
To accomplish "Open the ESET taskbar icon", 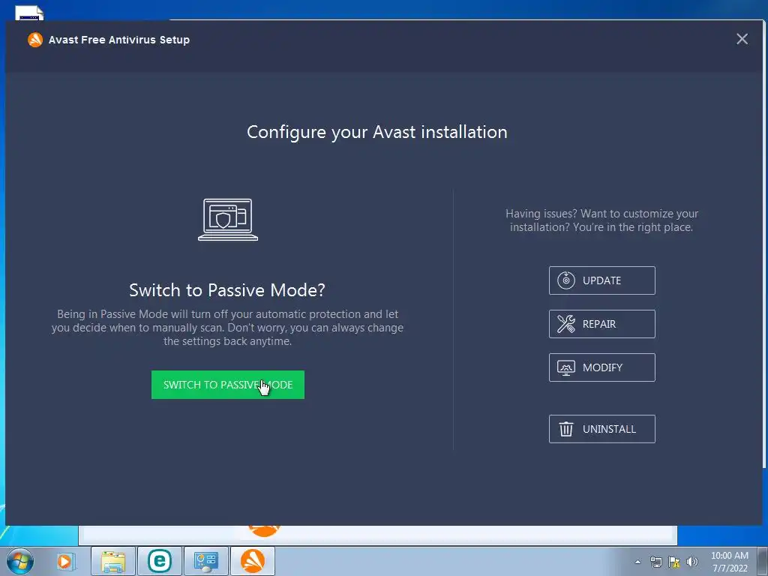I will tap(160, 561).
